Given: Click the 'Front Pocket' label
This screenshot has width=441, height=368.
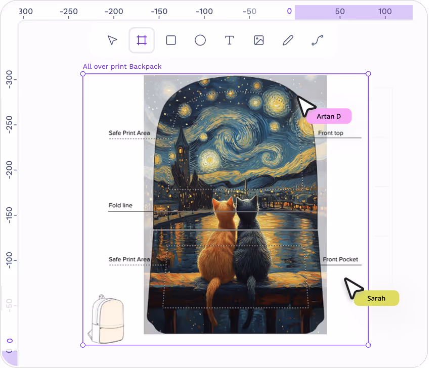Looking at the screenshot, I should pyautogui.click(x=340, y=259).
